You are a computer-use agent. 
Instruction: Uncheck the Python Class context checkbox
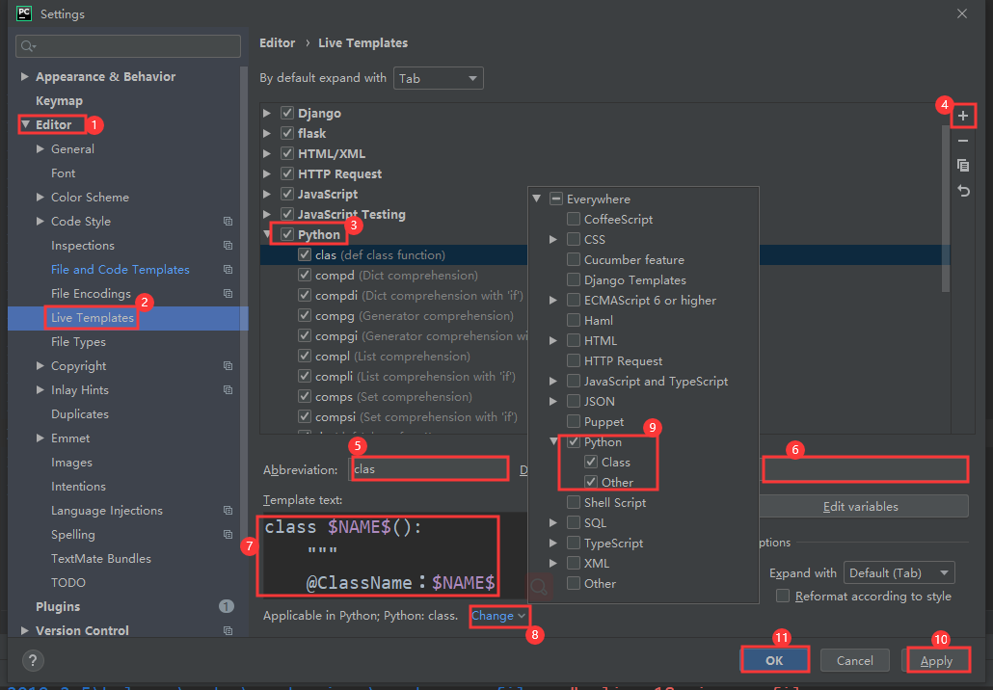point(591,462)
